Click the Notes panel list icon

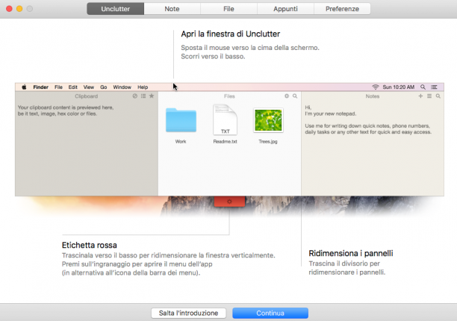pos(429,96)
